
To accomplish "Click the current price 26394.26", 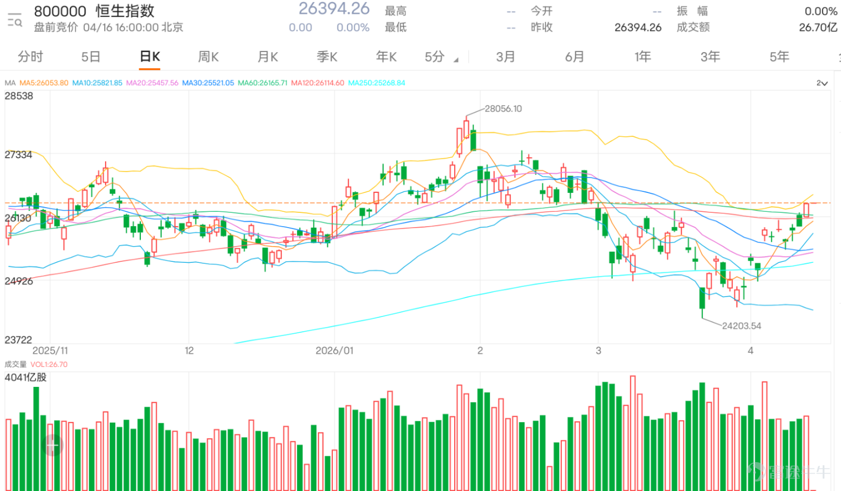I will (x=334, y=9).
